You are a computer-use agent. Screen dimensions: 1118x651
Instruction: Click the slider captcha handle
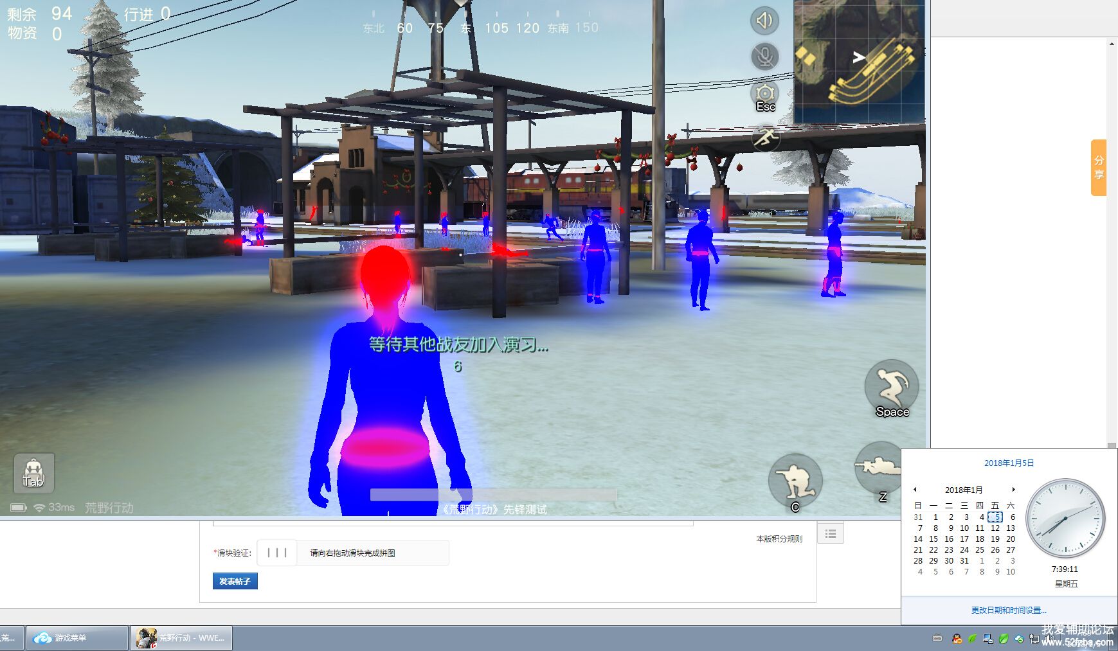277,553
